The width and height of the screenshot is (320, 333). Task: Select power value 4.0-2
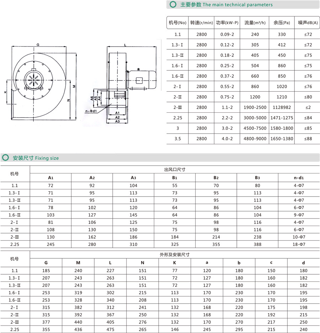(x=227, y=139)
